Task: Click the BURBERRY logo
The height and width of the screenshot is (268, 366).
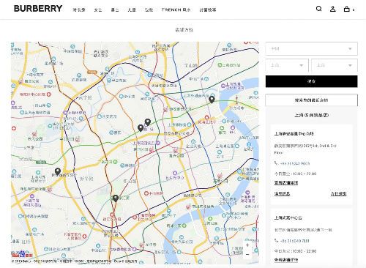Action: click(x=38, y=9)
